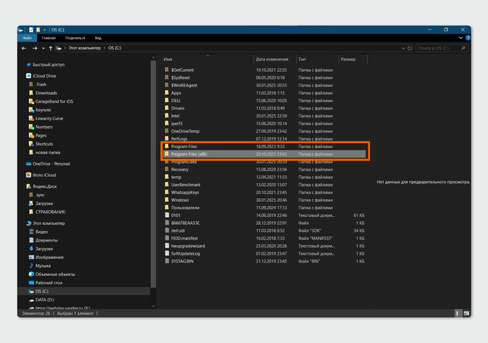Click the Back navigation arrow

point(25,49)
